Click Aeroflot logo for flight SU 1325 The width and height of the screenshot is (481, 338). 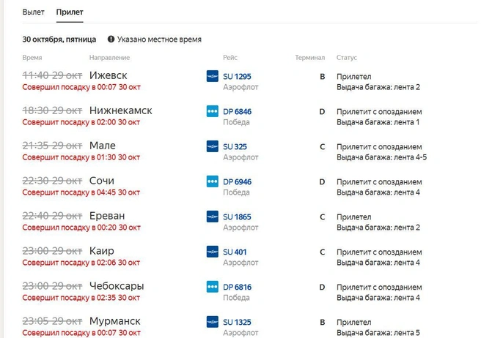tap(213, 322)
